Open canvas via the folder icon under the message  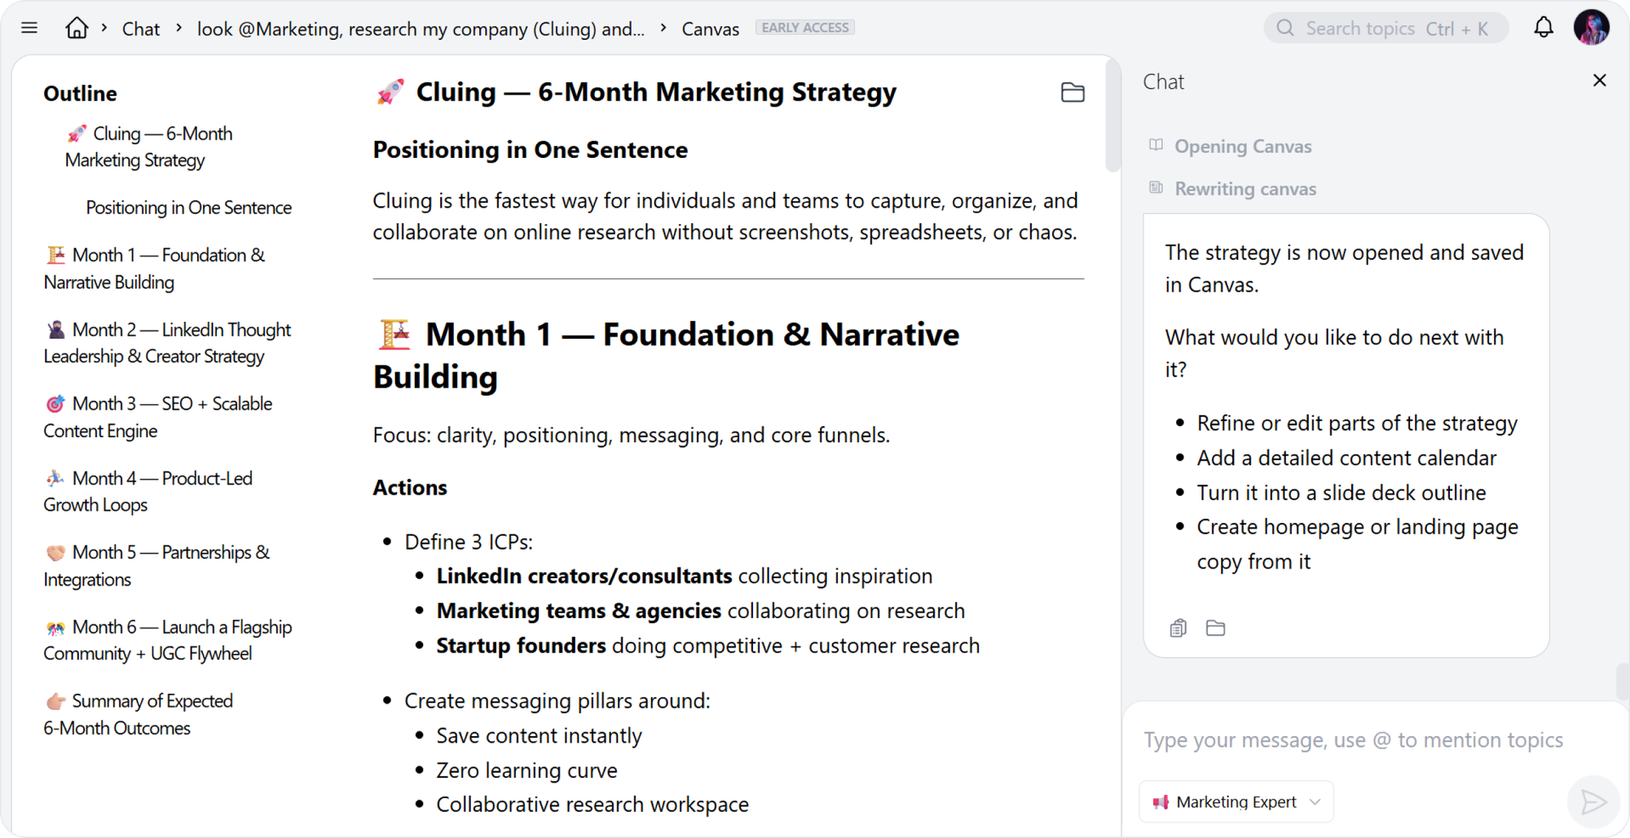pos(1216,627)
